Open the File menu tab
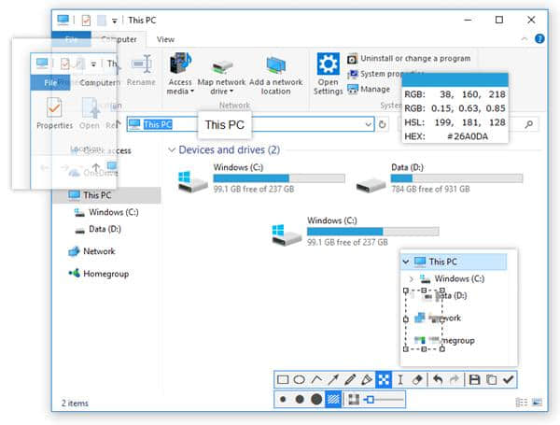This screenshot has height=425, width=560. (x=72, y=39)
